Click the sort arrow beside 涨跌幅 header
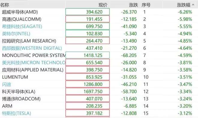Screen dimensions: 198x118 [193, 5]
